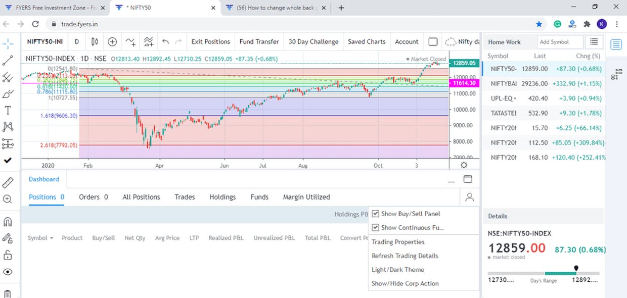Open the indicators icon in top toolbar
627x298 pixels.
(x=130, y=41)
